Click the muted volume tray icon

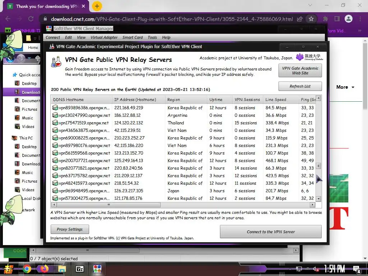click(x=316, y=269)
